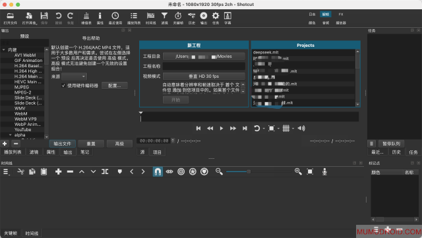
Task: Click the timeline paste clipboard icon
Action: click(x=44, y=171)
